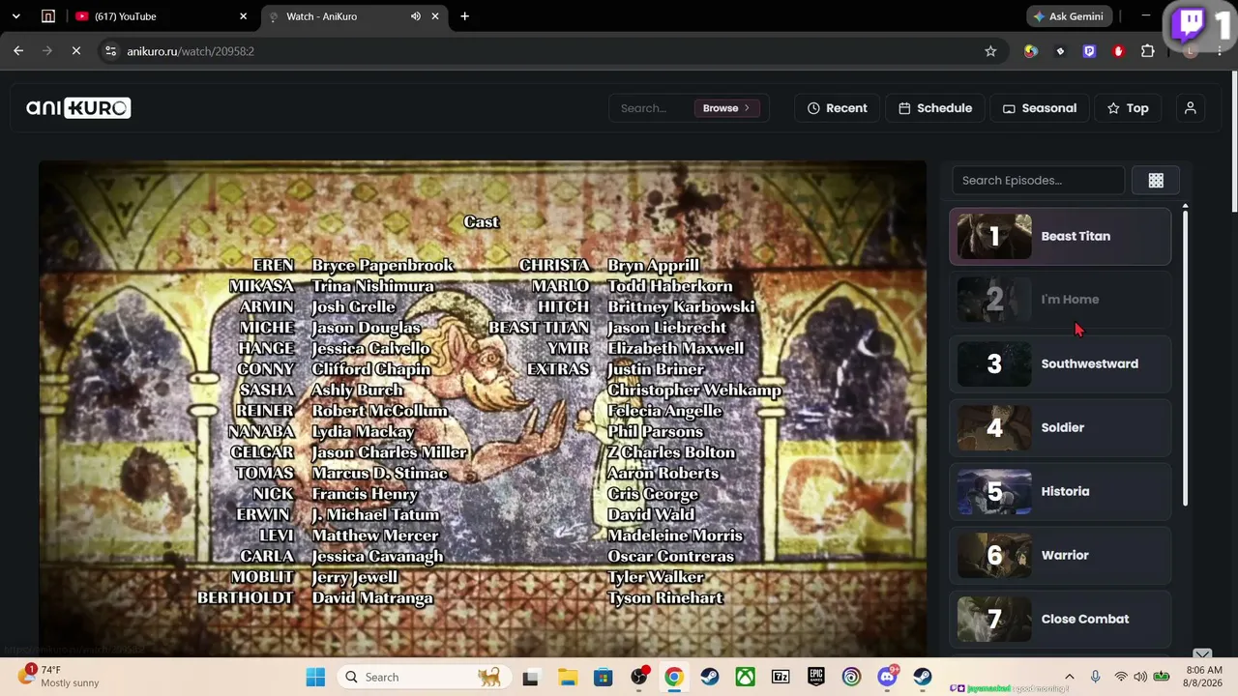Focus the Search Episodes field
The height and width of the screenshot is (696, 1238).
coord(1038,181)
